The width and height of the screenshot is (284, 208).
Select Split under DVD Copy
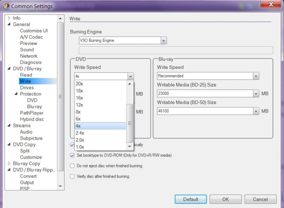[25, 151]
